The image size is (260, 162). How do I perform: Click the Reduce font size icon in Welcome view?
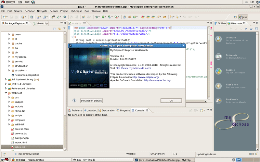246,29
